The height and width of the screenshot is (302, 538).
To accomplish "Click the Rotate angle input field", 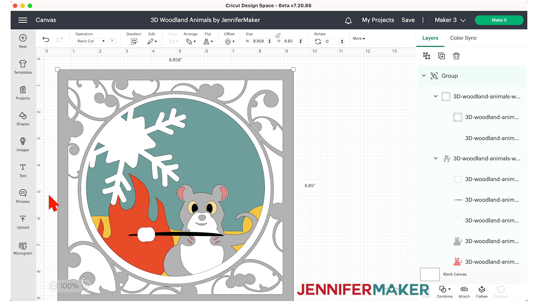I will [332, 41].
